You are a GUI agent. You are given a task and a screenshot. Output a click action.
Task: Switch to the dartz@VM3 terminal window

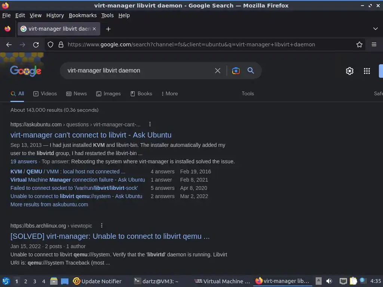click(x=156, y=281)
